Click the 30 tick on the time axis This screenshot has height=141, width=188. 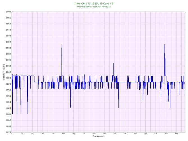22,134
